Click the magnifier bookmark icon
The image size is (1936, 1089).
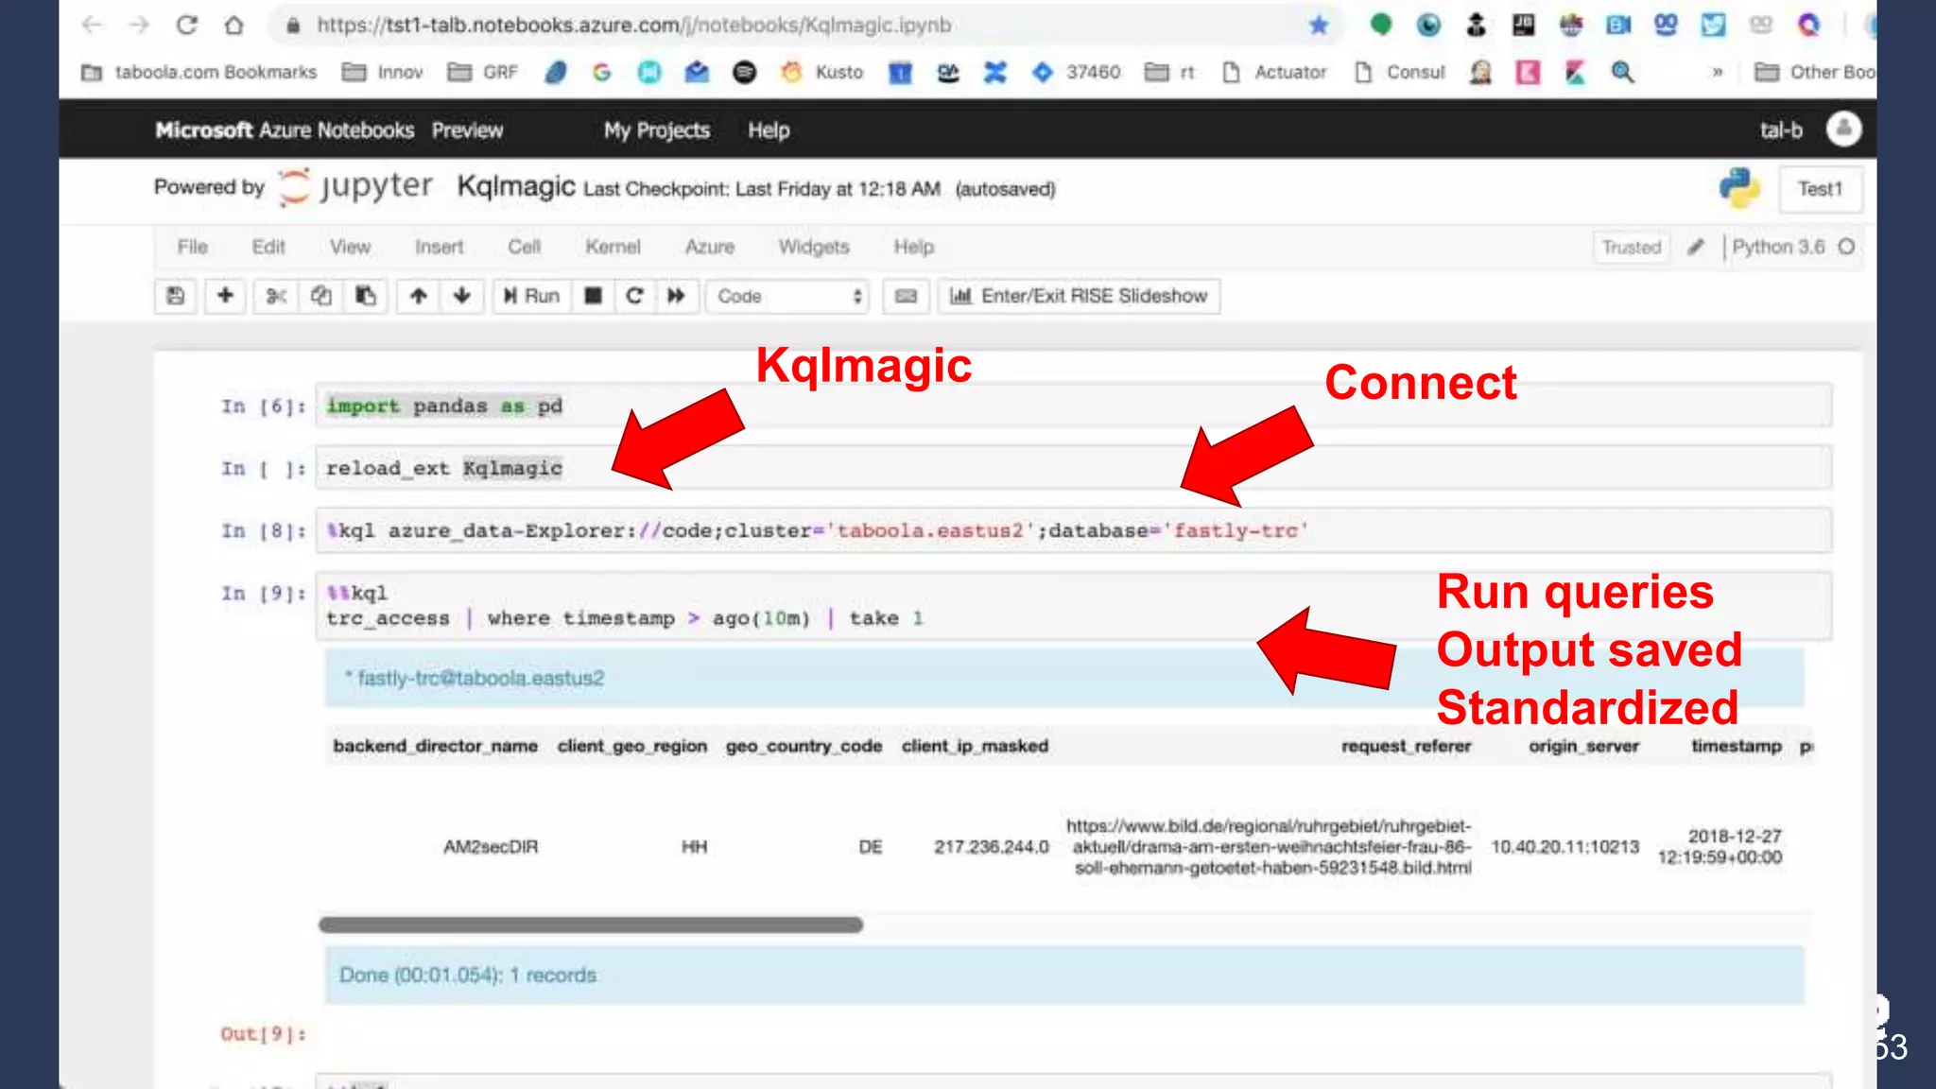click(x=1622, y=72)
